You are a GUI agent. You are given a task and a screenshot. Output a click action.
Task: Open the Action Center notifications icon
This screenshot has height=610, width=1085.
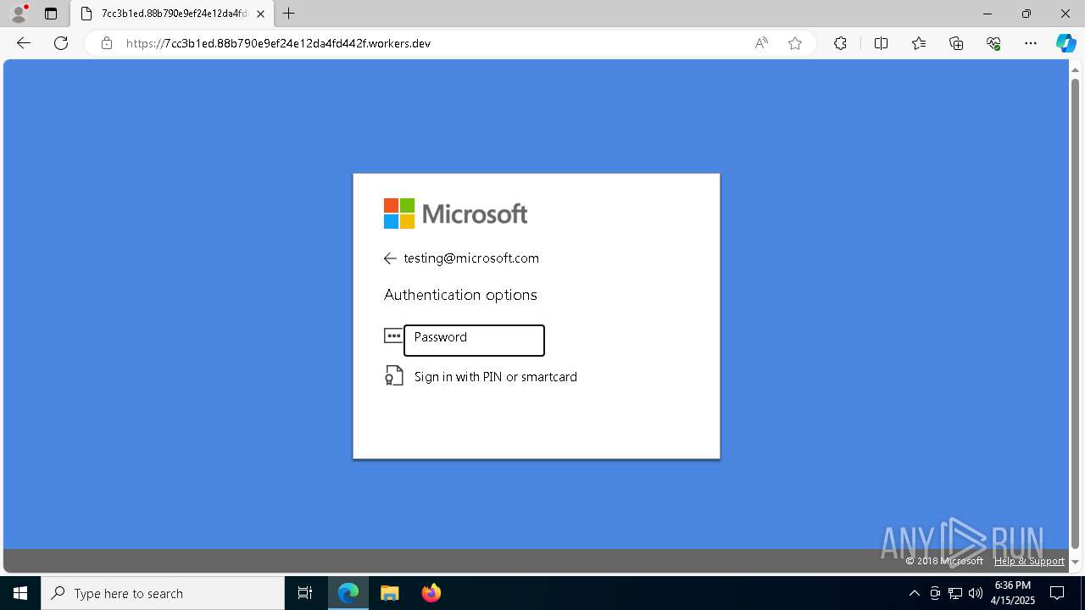point(1057,593)
